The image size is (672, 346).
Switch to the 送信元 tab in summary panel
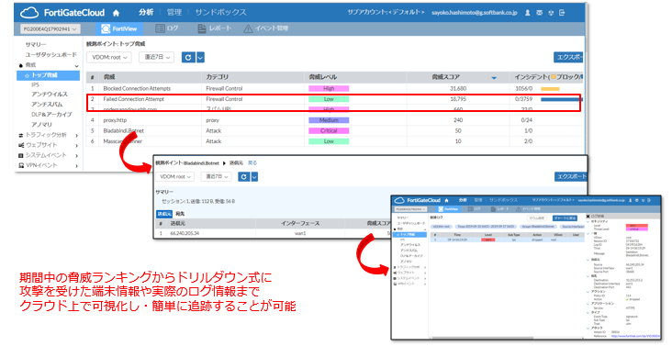(x=164, y=214)
